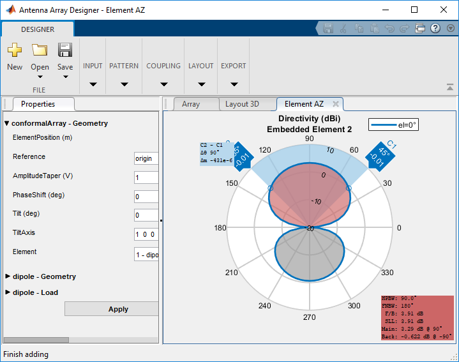This screenshot has height=362, width=459.
Task: Select the DESIGNER ribbon tab
Action: tap(38, 29)
